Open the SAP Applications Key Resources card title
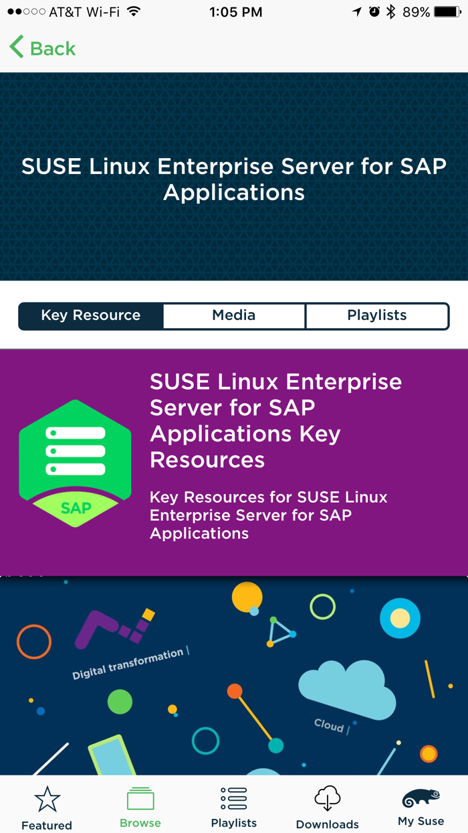The width and height of the screenshot is (468, 833). [275, 421]
